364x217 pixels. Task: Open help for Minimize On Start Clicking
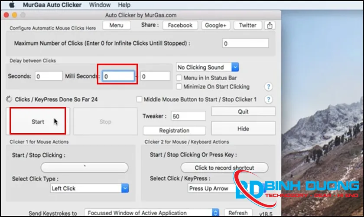(268, 87)
